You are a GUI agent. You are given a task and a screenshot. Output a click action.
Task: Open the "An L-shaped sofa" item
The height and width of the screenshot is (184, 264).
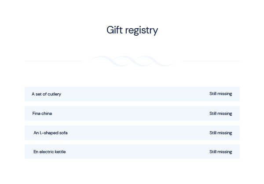click(51, 132)
